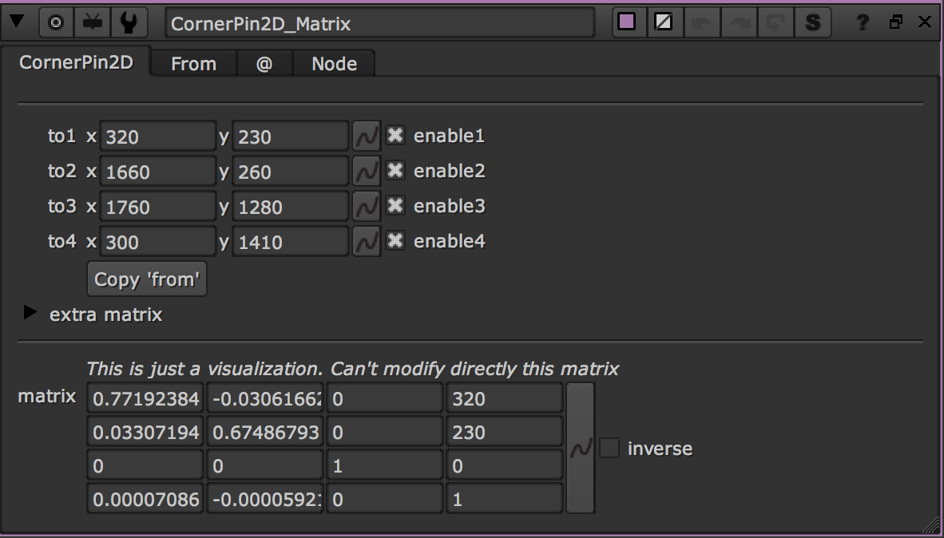The height and width of the screenshot is (538, 944).
Task: Disable the enable4 checkbox
Action: (395, 241)
